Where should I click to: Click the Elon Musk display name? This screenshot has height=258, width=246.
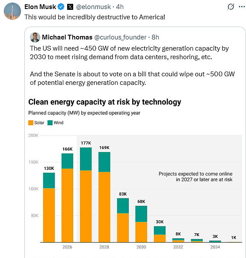[40, 7]
